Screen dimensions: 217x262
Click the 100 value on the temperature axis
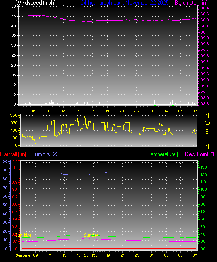(x=204, y=189)
